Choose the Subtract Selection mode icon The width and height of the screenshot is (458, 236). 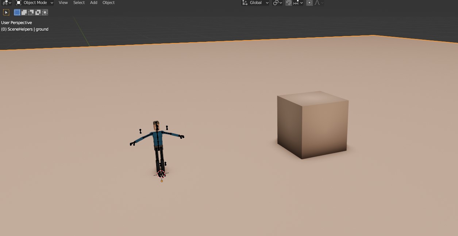click(x=31, y=12)
